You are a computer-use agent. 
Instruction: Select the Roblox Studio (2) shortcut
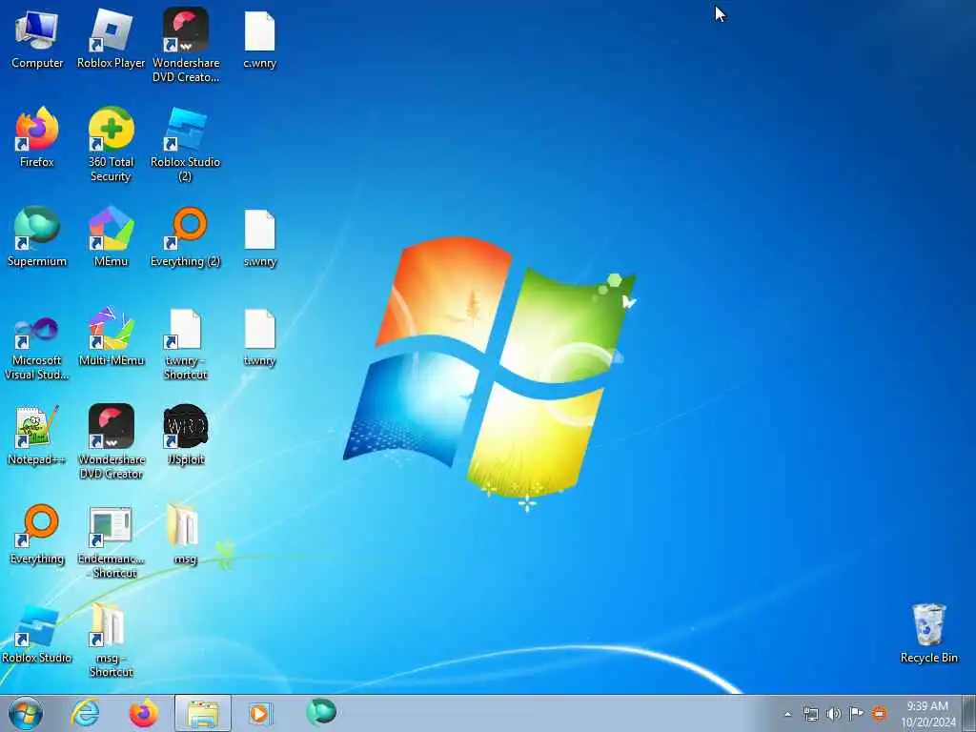pyautogui.click(x=186, y=145)
